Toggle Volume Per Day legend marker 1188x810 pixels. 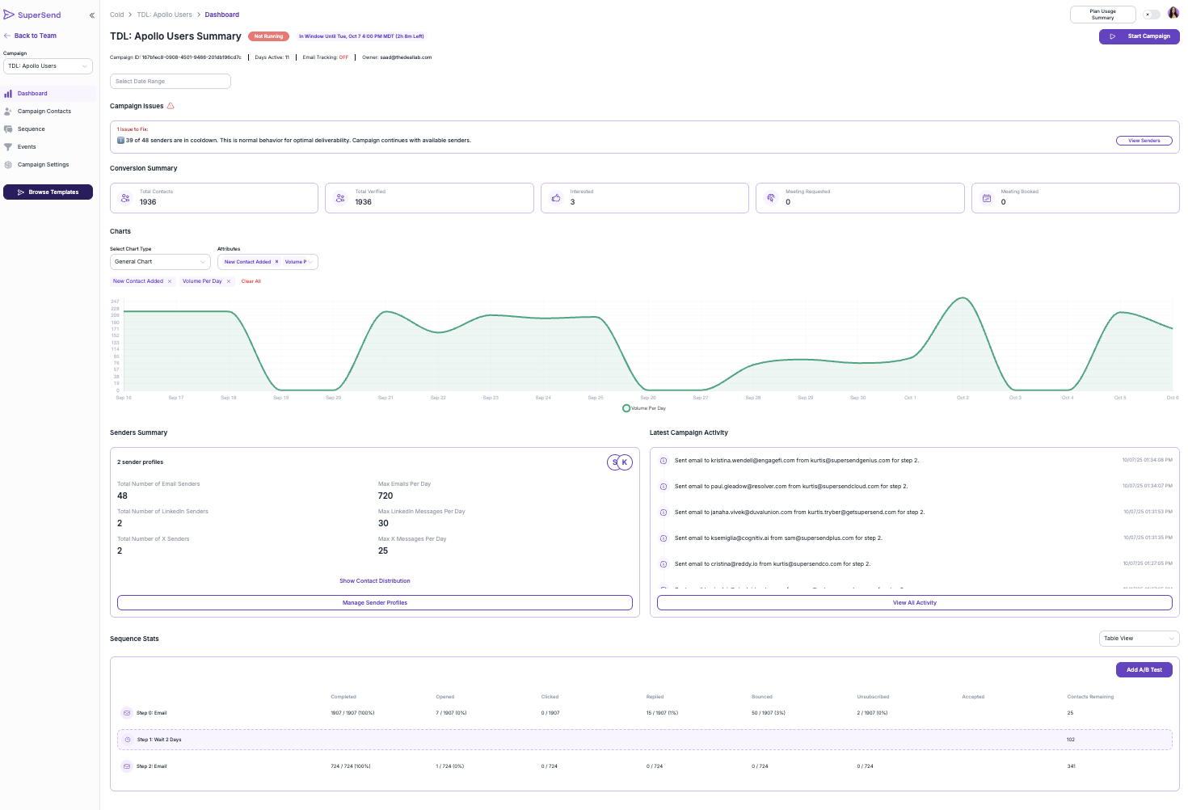tap(626, 408)
